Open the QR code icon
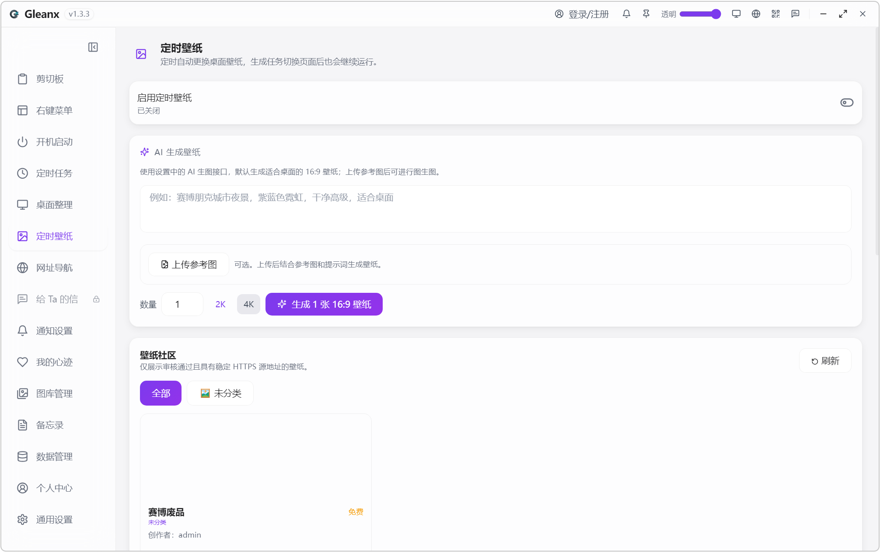880x552 pixels. [x=775, y=14]
